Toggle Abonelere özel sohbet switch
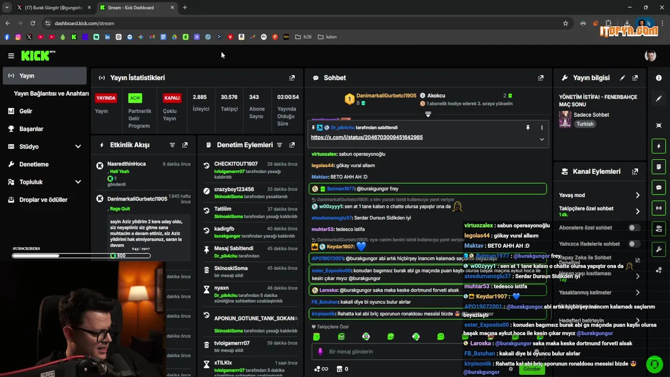 pyautogui.click(x=634, y=228)
